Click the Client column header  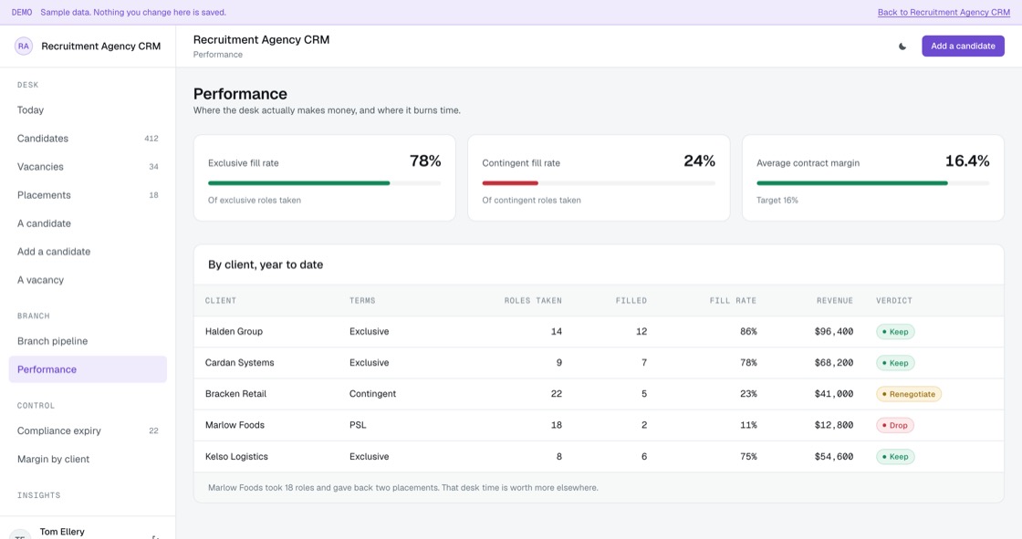[x=221, y=300]
